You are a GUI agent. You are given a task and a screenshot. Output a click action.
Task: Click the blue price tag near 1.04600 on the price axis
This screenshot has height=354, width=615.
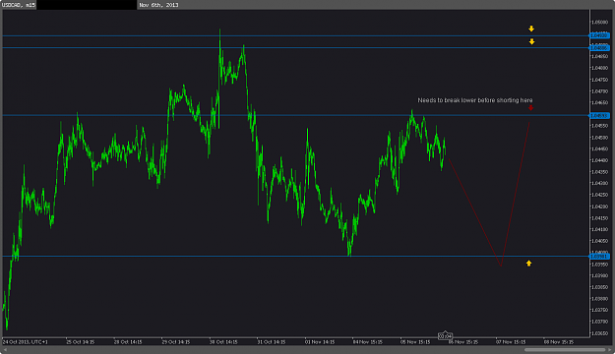point(599,116)
